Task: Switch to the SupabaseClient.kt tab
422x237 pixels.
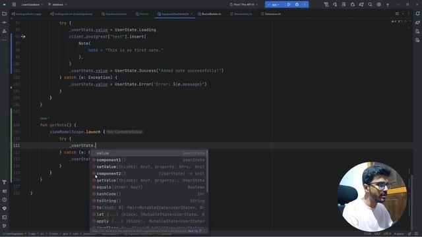Action: [x=114, y=14]
